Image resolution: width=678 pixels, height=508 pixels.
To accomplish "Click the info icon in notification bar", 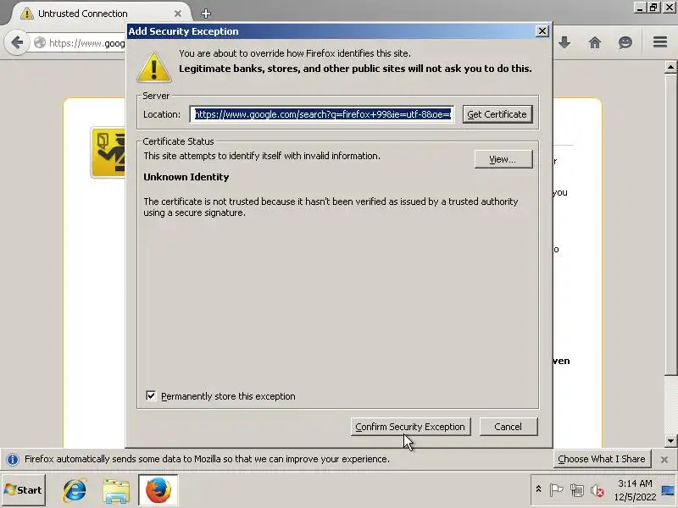I will click(x=13, y=459).
